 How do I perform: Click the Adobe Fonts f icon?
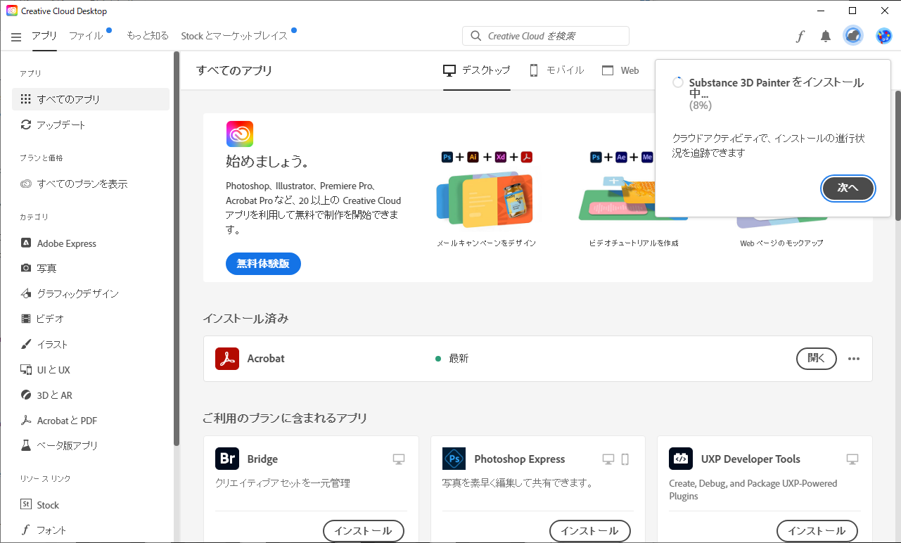point(800,35)
